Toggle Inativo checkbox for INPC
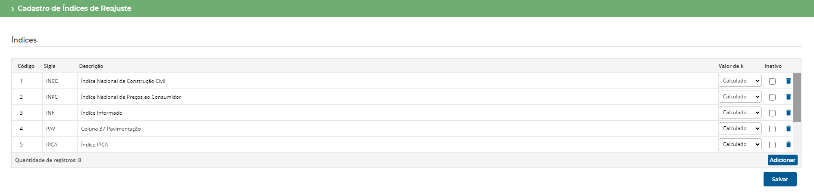Screen dimensions: 814x195 772,97
